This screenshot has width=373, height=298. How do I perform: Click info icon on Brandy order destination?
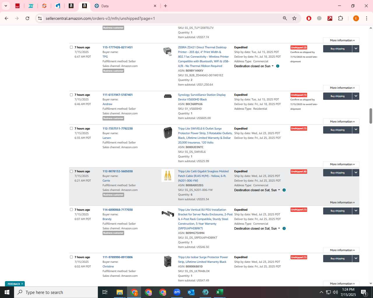pos(284,228)
